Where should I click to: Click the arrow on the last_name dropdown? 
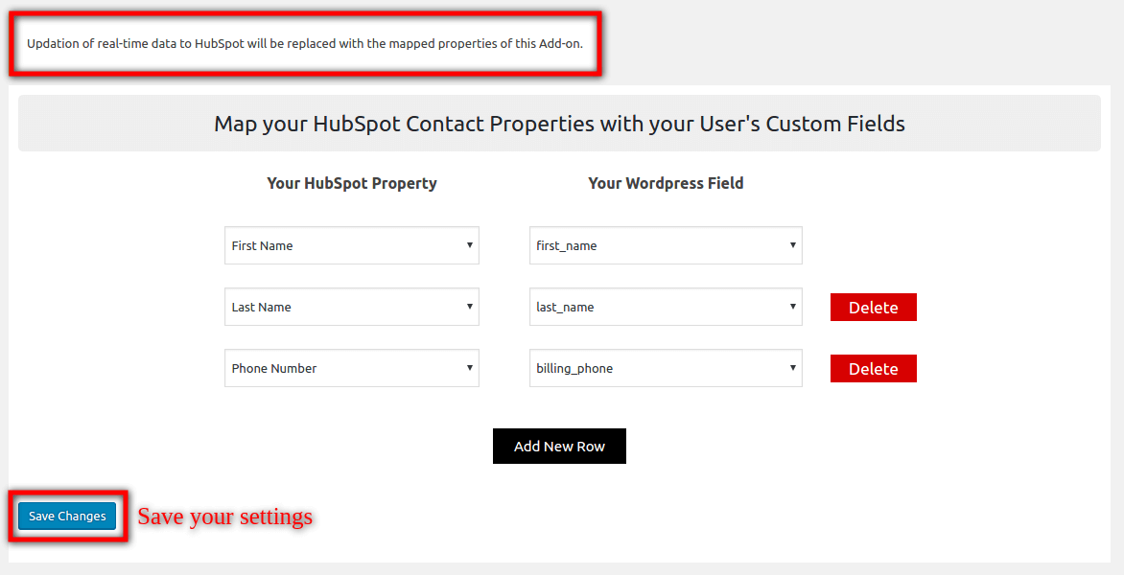(x=793, y=307)
